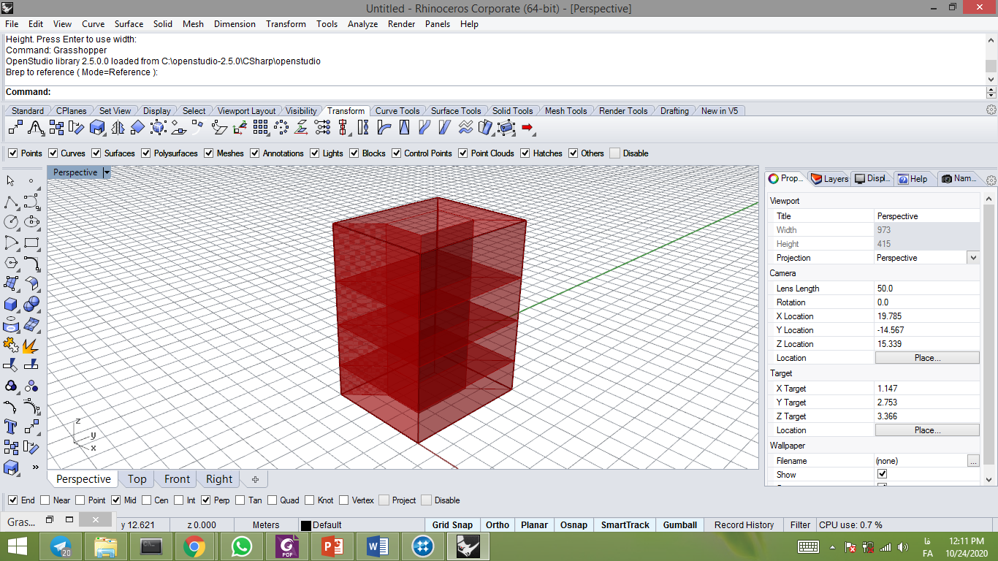This screenshot has width=998, height=561.
Task: Select the Text object tool
Action: [x=11, y=427]
